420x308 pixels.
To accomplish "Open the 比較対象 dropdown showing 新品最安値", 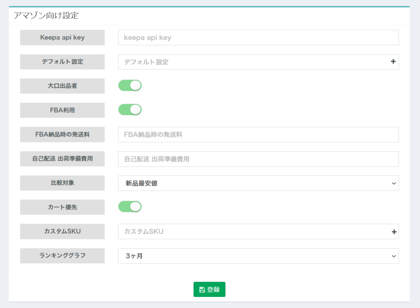I will tap(258, 183).
